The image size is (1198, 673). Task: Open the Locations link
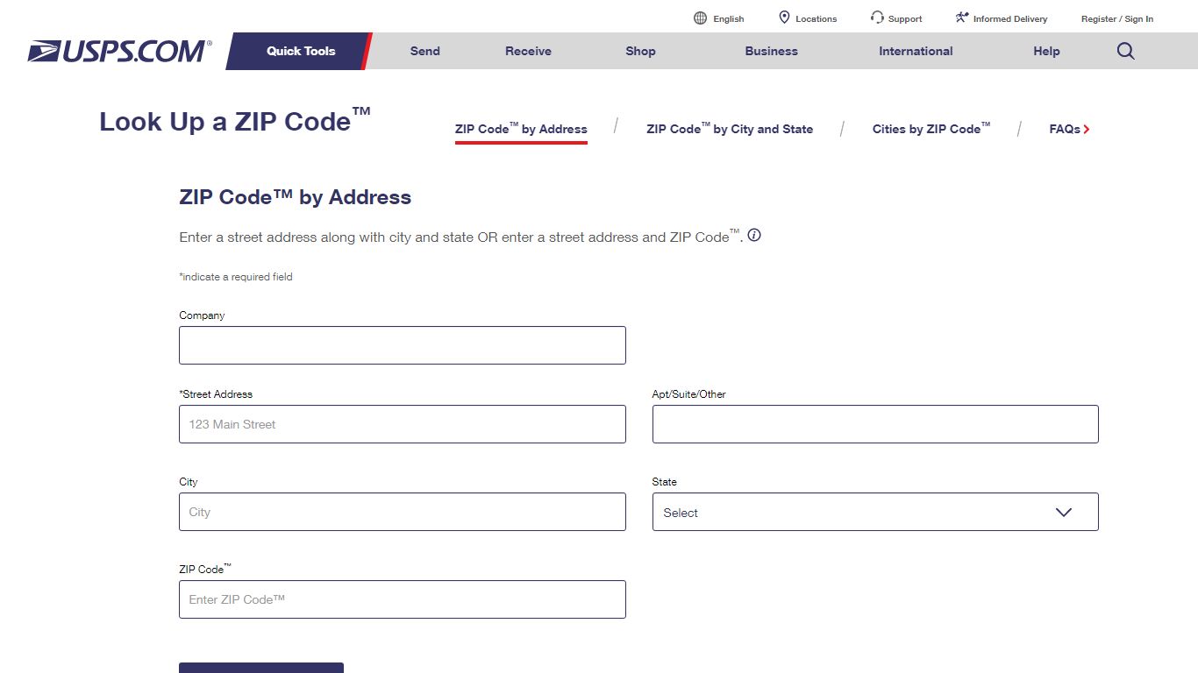[x=816, y=18]
